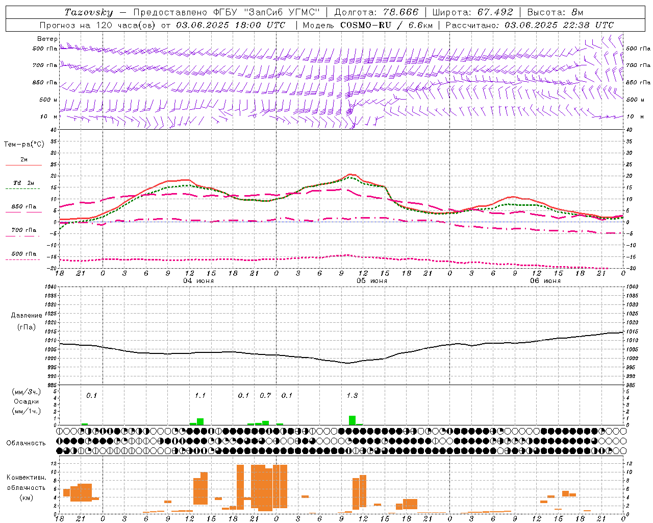This screenshot has height=523, width=653.
Task: Click the "1.1" precipitation amount value
Action: point(200,395)
